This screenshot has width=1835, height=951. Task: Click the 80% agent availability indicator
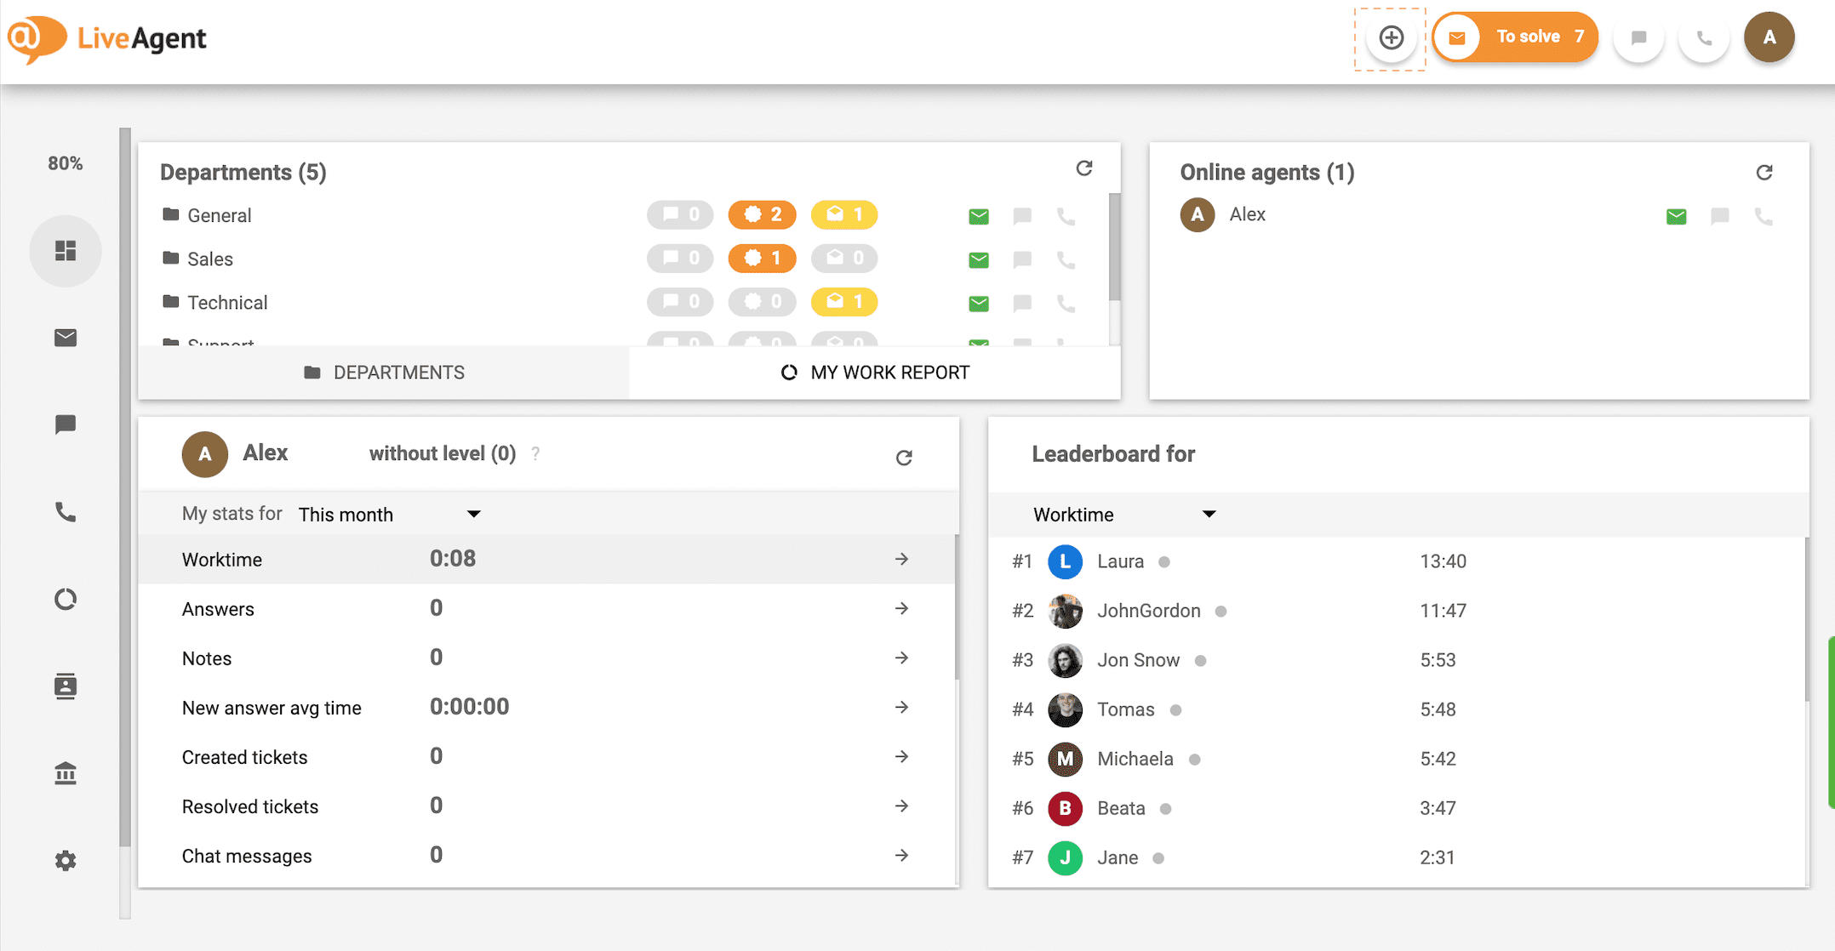(65, 162)
